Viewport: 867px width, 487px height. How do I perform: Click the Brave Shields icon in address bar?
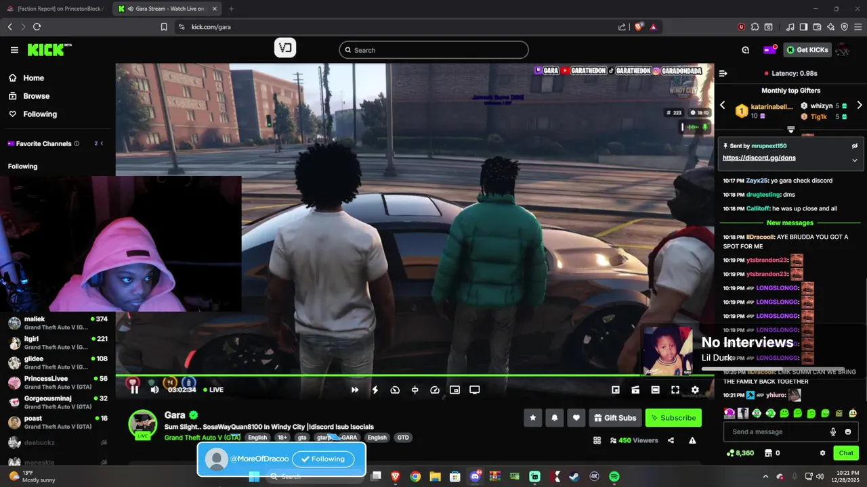[639, 27]
